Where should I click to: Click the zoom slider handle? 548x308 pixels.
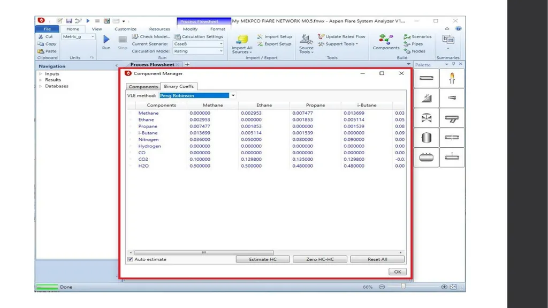pyautogui.click(x=403, y=287)
